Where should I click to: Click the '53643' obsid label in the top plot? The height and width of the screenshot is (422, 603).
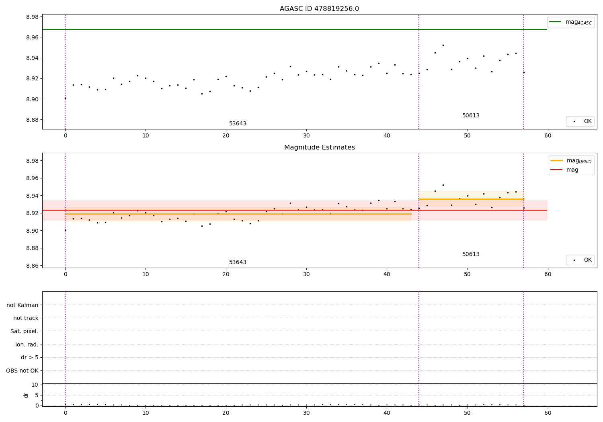tap(238, 124)
